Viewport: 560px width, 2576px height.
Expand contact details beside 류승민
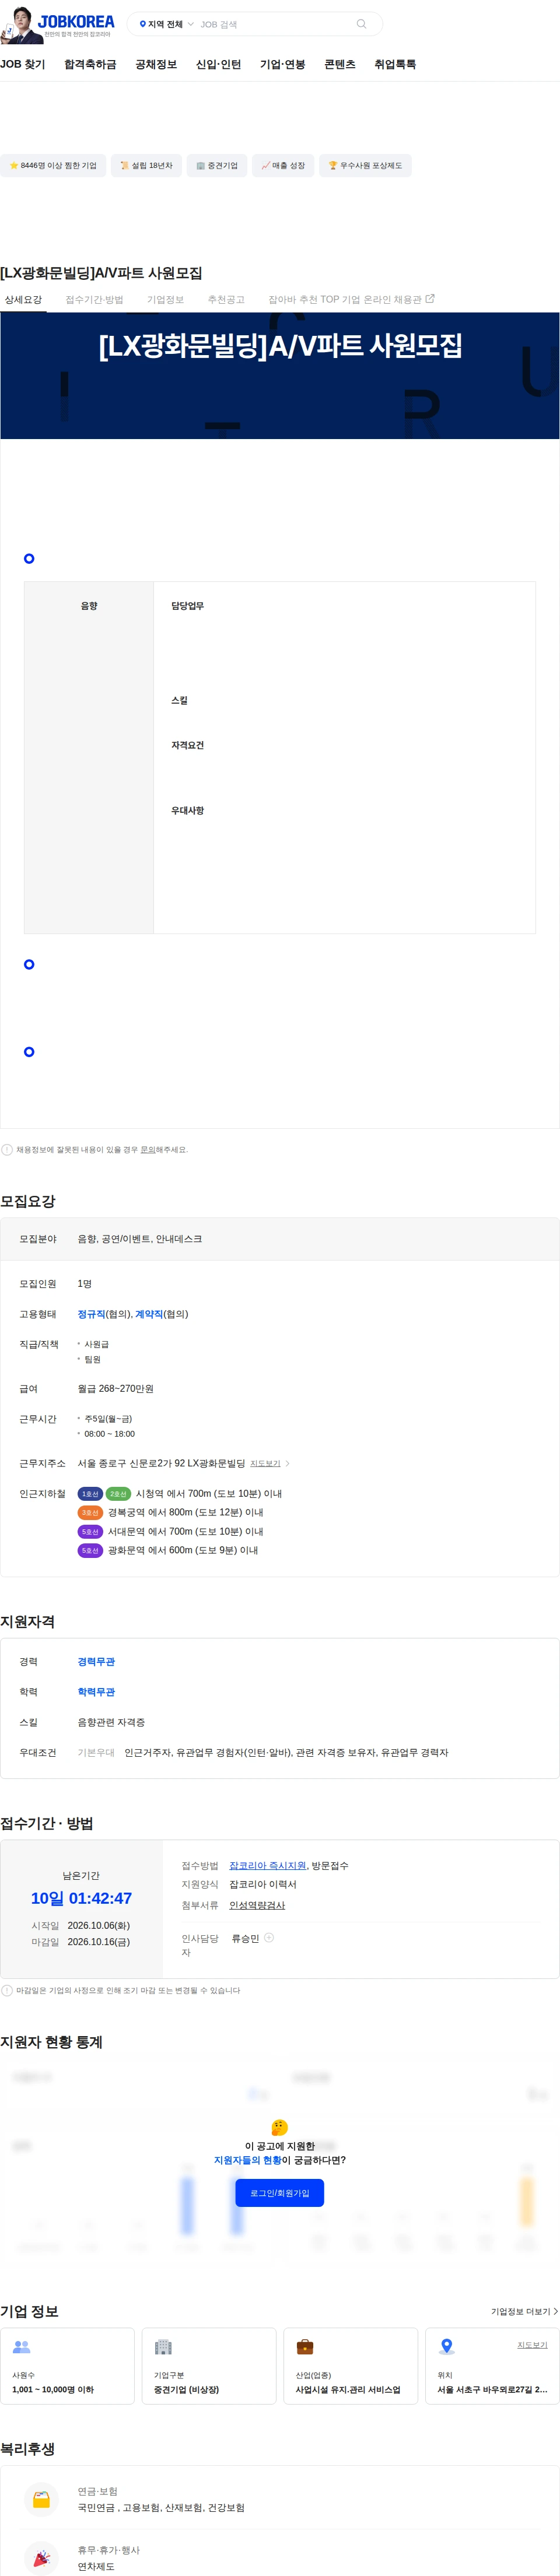[269, 1938]
